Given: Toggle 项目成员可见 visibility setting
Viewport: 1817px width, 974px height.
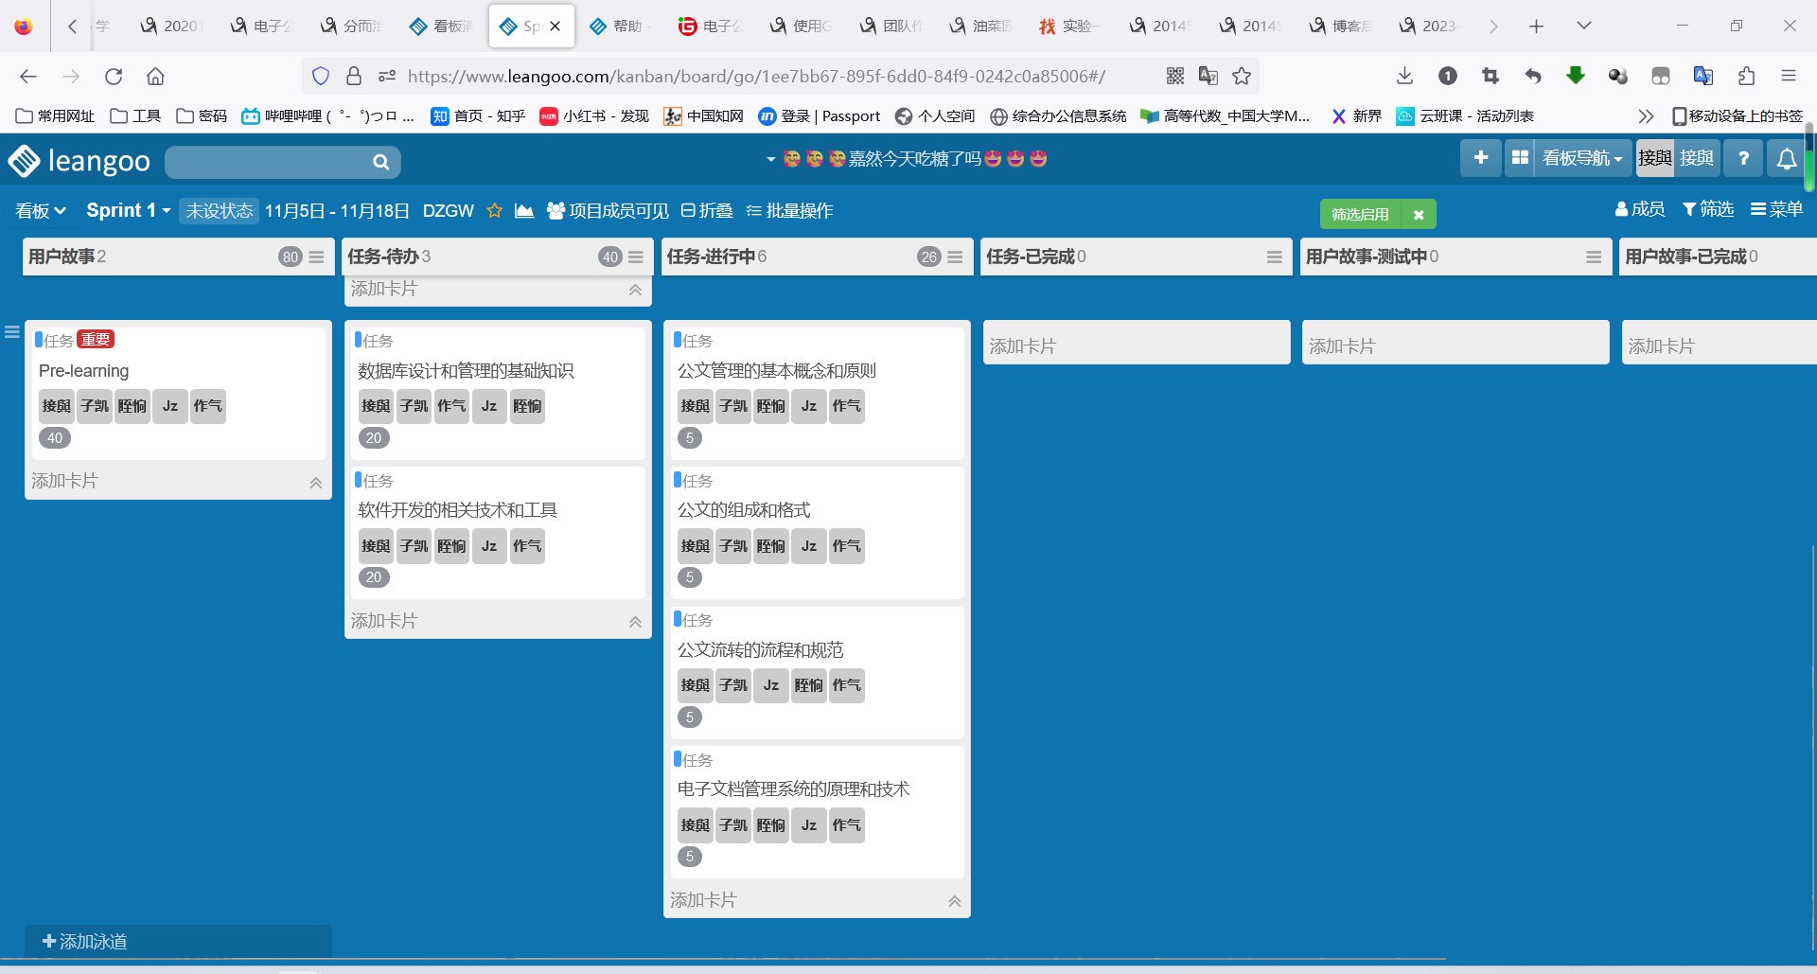Looking at the screenshot, I should point(608,210).
